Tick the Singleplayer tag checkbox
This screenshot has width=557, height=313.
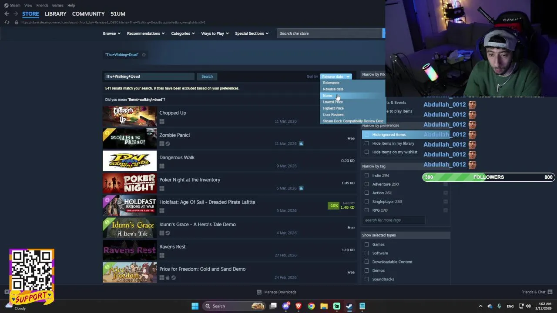pyautogui.click(x=367, y=202)
